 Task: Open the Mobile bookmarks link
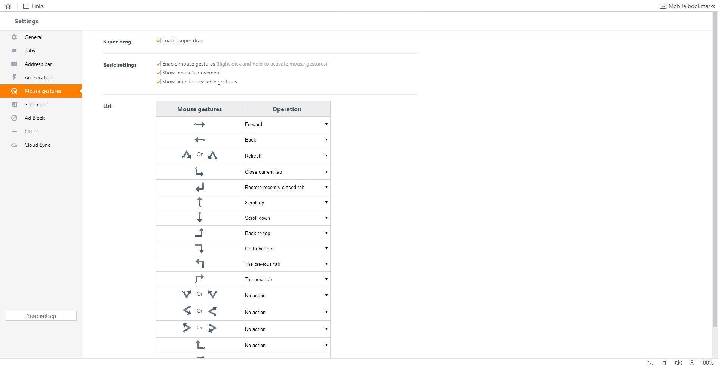[x=687, y=6]
